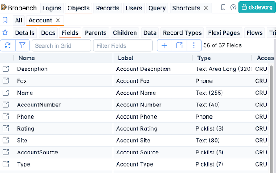
Task: Click the refresh fields icon
Action: 7,45
